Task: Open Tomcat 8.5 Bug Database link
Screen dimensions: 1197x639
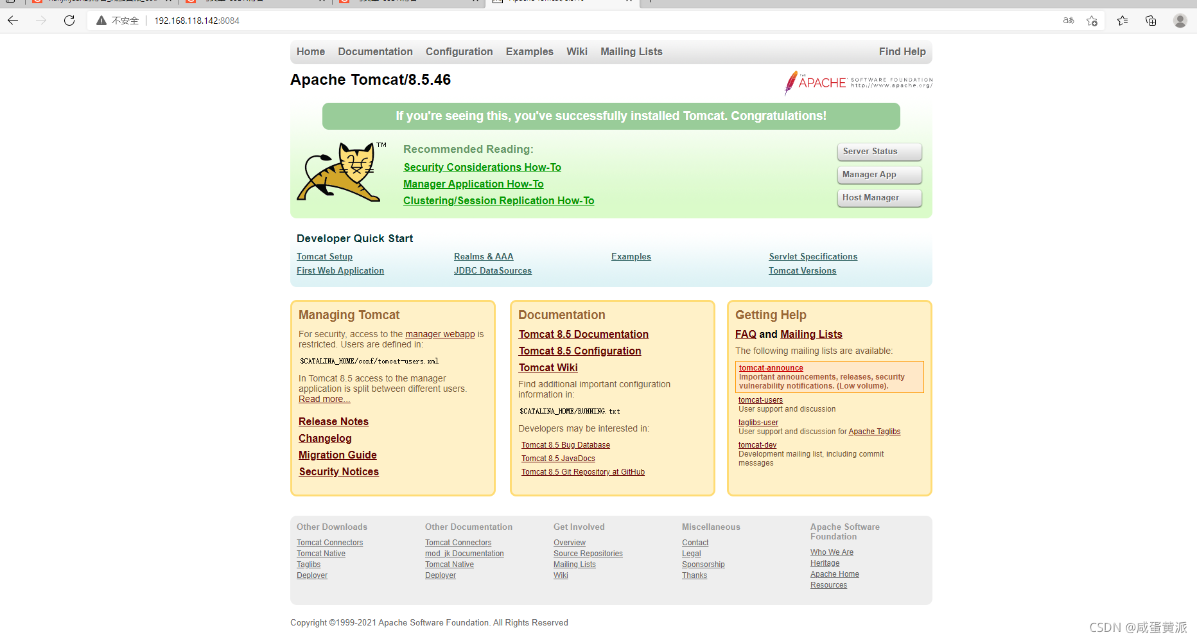Action: (x=566, y=445)
